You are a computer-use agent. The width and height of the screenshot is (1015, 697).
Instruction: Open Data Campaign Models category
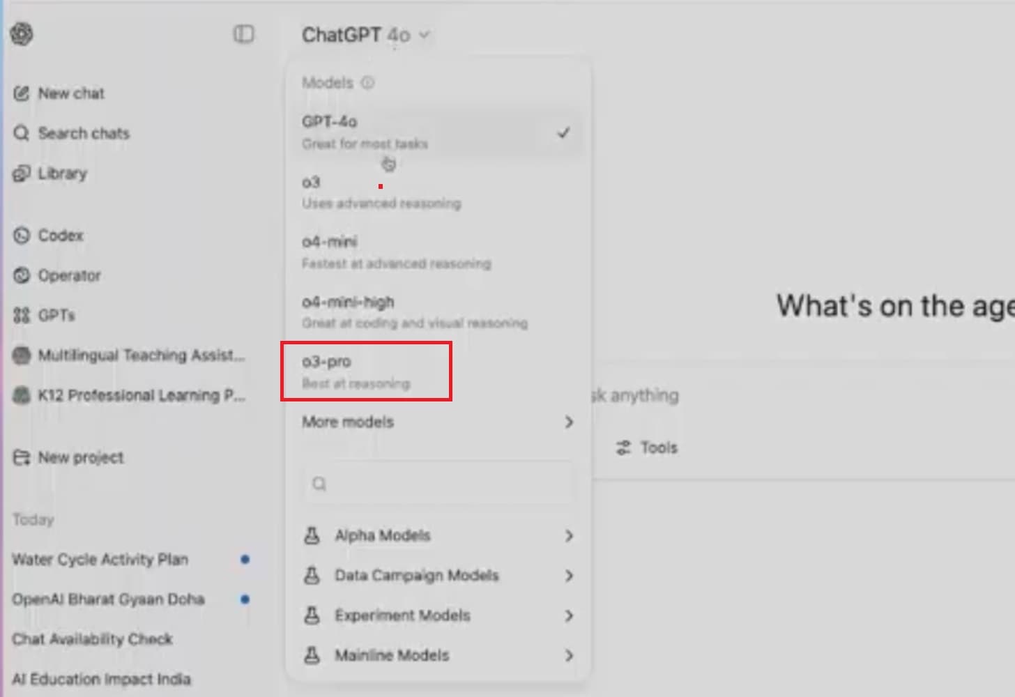[438, 576]
